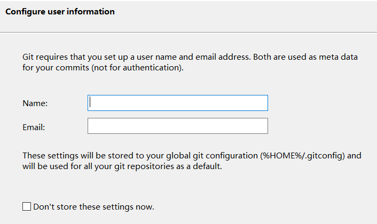Click the Configure user information heading
Image resolution: width=377 pixels, height=224 pixels.
pos(60,12)
